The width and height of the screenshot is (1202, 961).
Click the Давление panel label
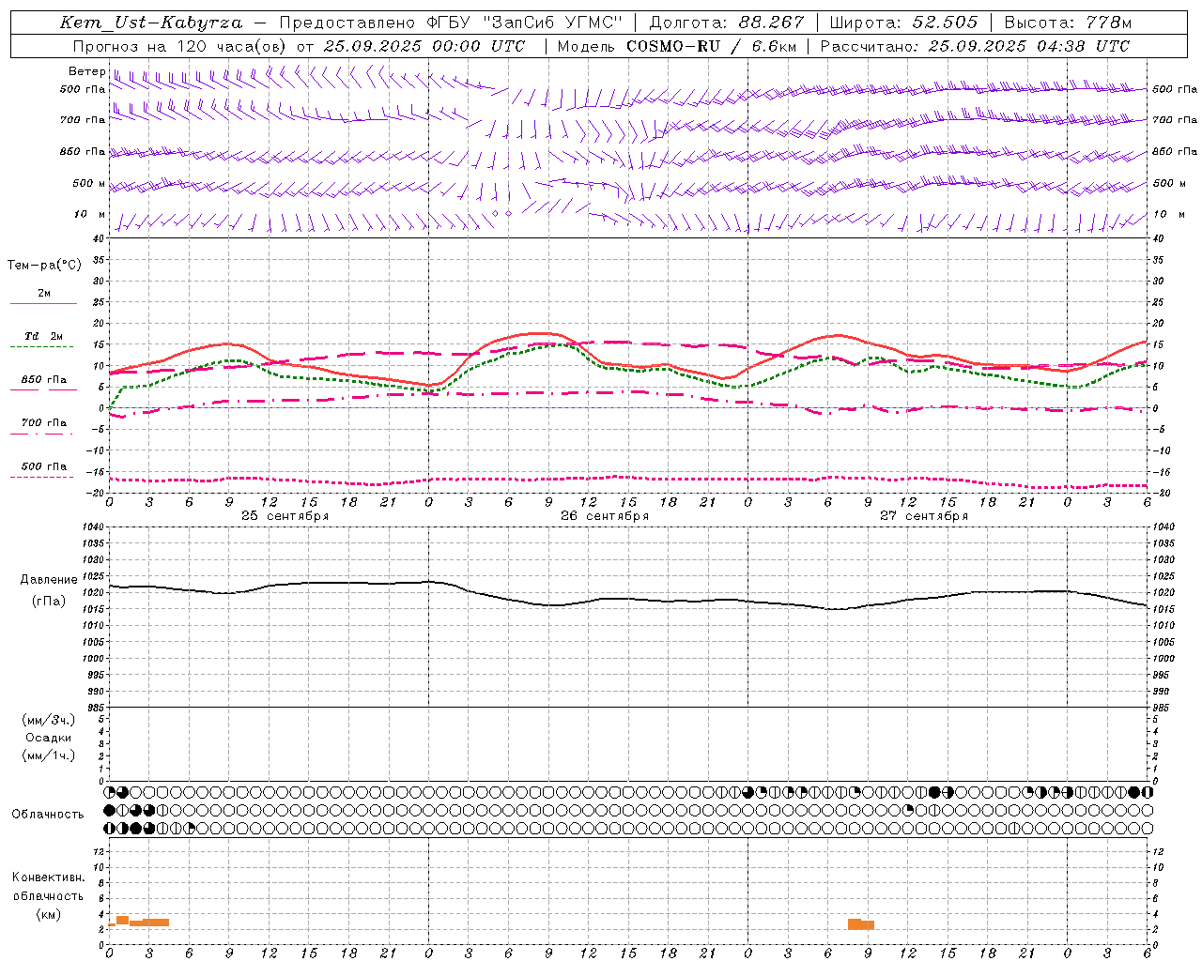(49, 580)
